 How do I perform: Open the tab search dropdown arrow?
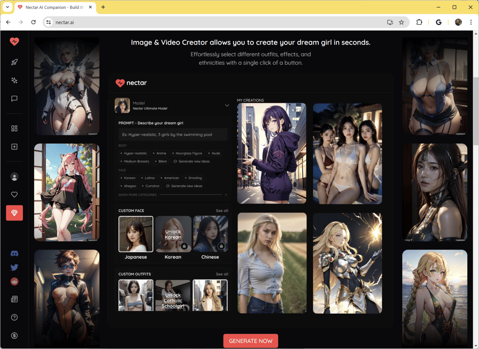7,7
